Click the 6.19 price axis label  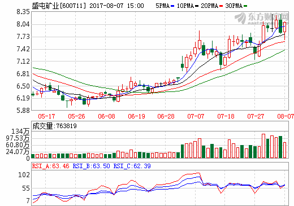(23, 98)
